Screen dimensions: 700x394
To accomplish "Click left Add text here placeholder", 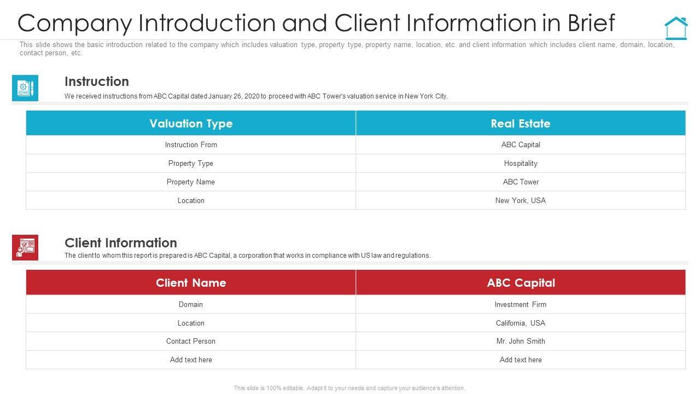I will click(191, 360).
